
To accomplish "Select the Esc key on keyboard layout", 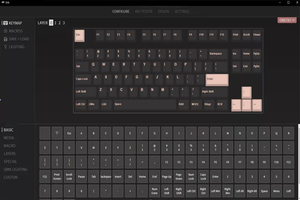I will pos(79,35).
